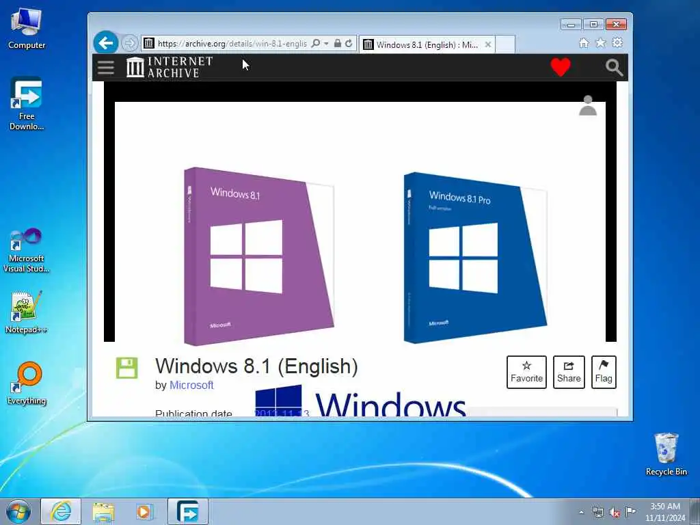Open a new blank browser tab

pyautogui.click(x=505, y=44)
